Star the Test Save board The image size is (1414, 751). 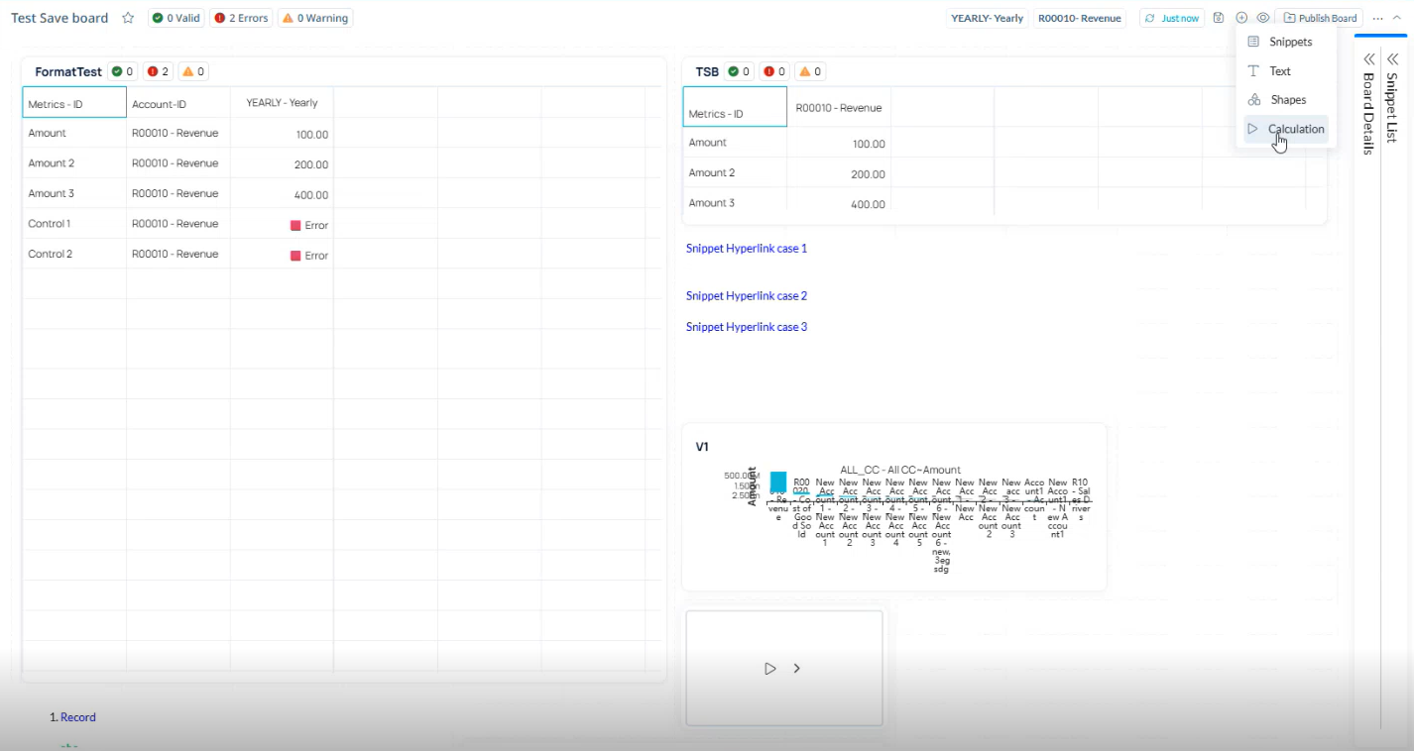[x=128, y=17]
